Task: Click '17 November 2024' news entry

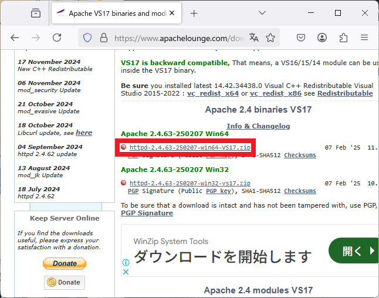Action: [49, 62]
